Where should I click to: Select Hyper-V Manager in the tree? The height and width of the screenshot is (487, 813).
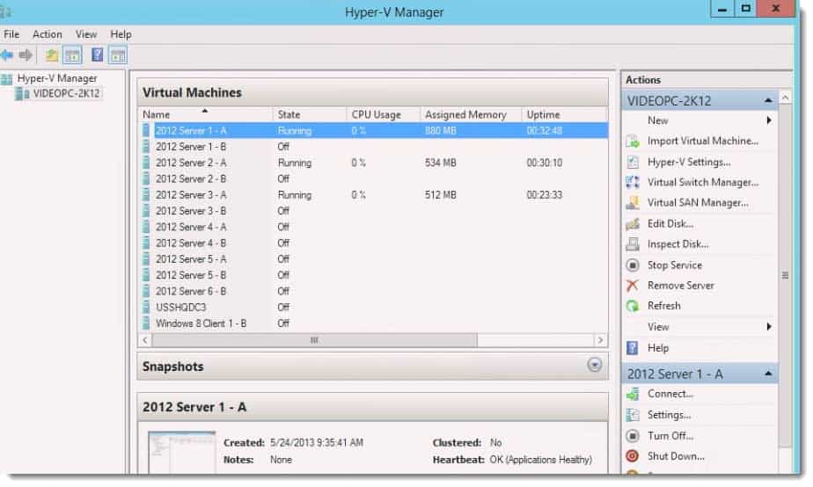click(x=57, y=78)
